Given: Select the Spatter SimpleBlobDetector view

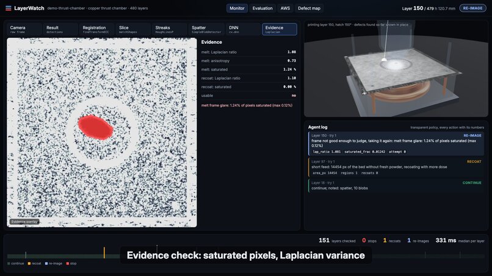Looking at the screenshot, I should pyautogui.click(x=206, y=29).
